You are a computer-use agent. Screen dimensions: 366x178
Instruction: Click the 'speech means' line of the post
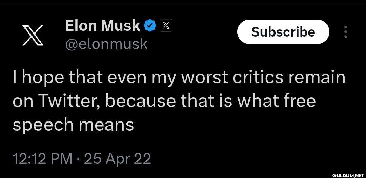click(73, 125)
